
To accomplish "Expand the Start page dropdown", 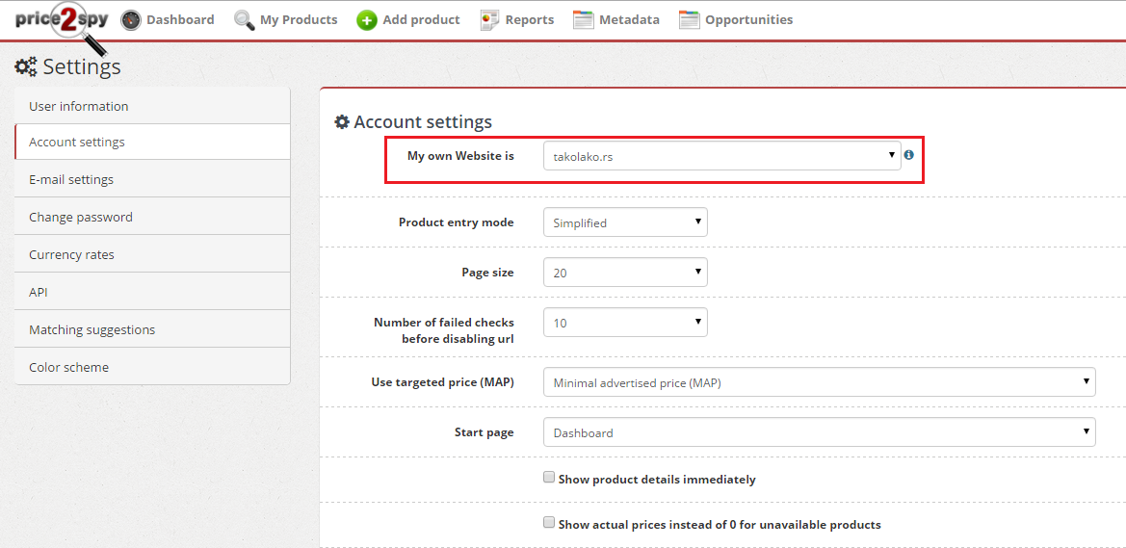I will [x=820, y=433].
